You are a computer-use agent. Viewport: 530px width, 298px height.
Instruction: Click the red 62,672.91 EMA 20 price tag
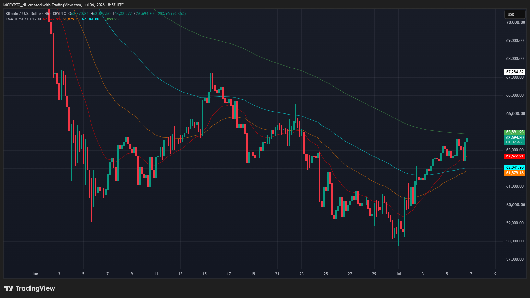(x=515, y=156)
